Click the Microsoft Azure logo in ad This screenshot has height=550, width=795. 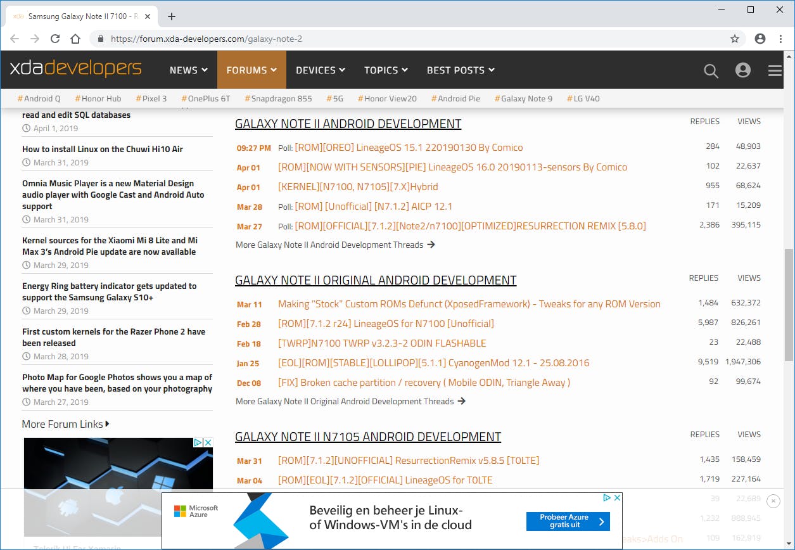(196, 511)
